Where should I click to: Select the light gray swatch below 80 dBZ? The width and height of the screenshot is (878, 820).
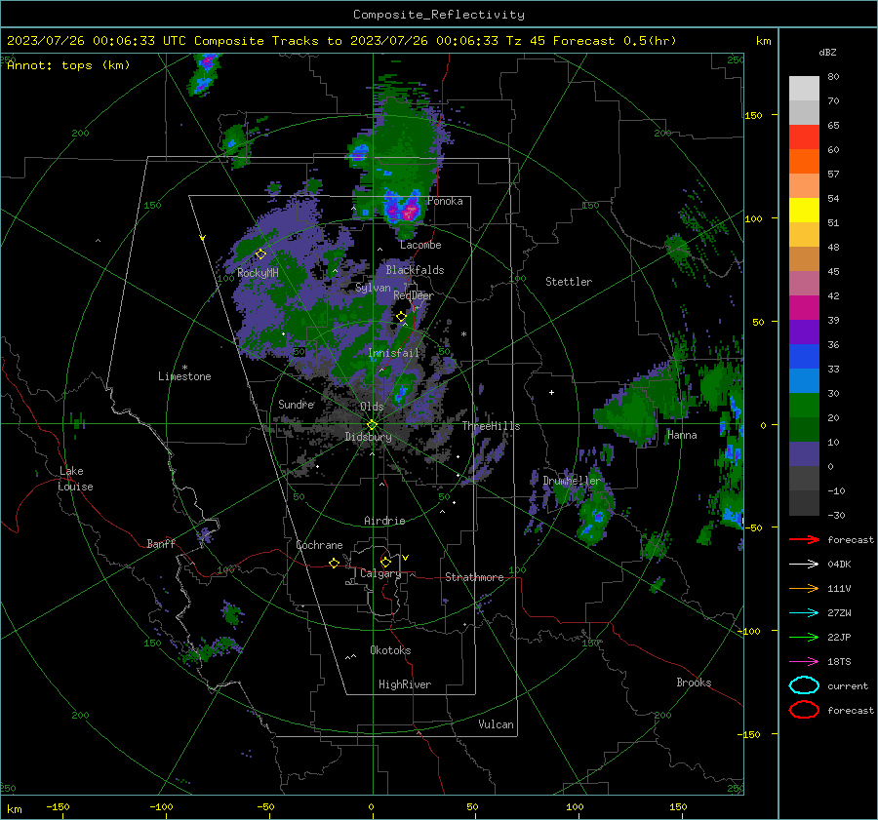(x=804, y=88)
